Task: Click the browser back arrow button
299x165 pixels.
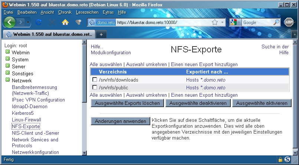Action: (x=10, y=22)
